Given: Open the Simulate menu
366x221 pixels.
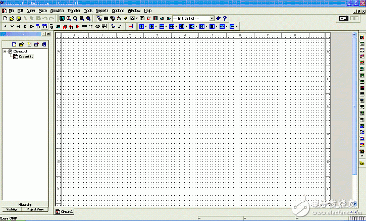Looking at the screenshot, I should (x=57, y=10).
